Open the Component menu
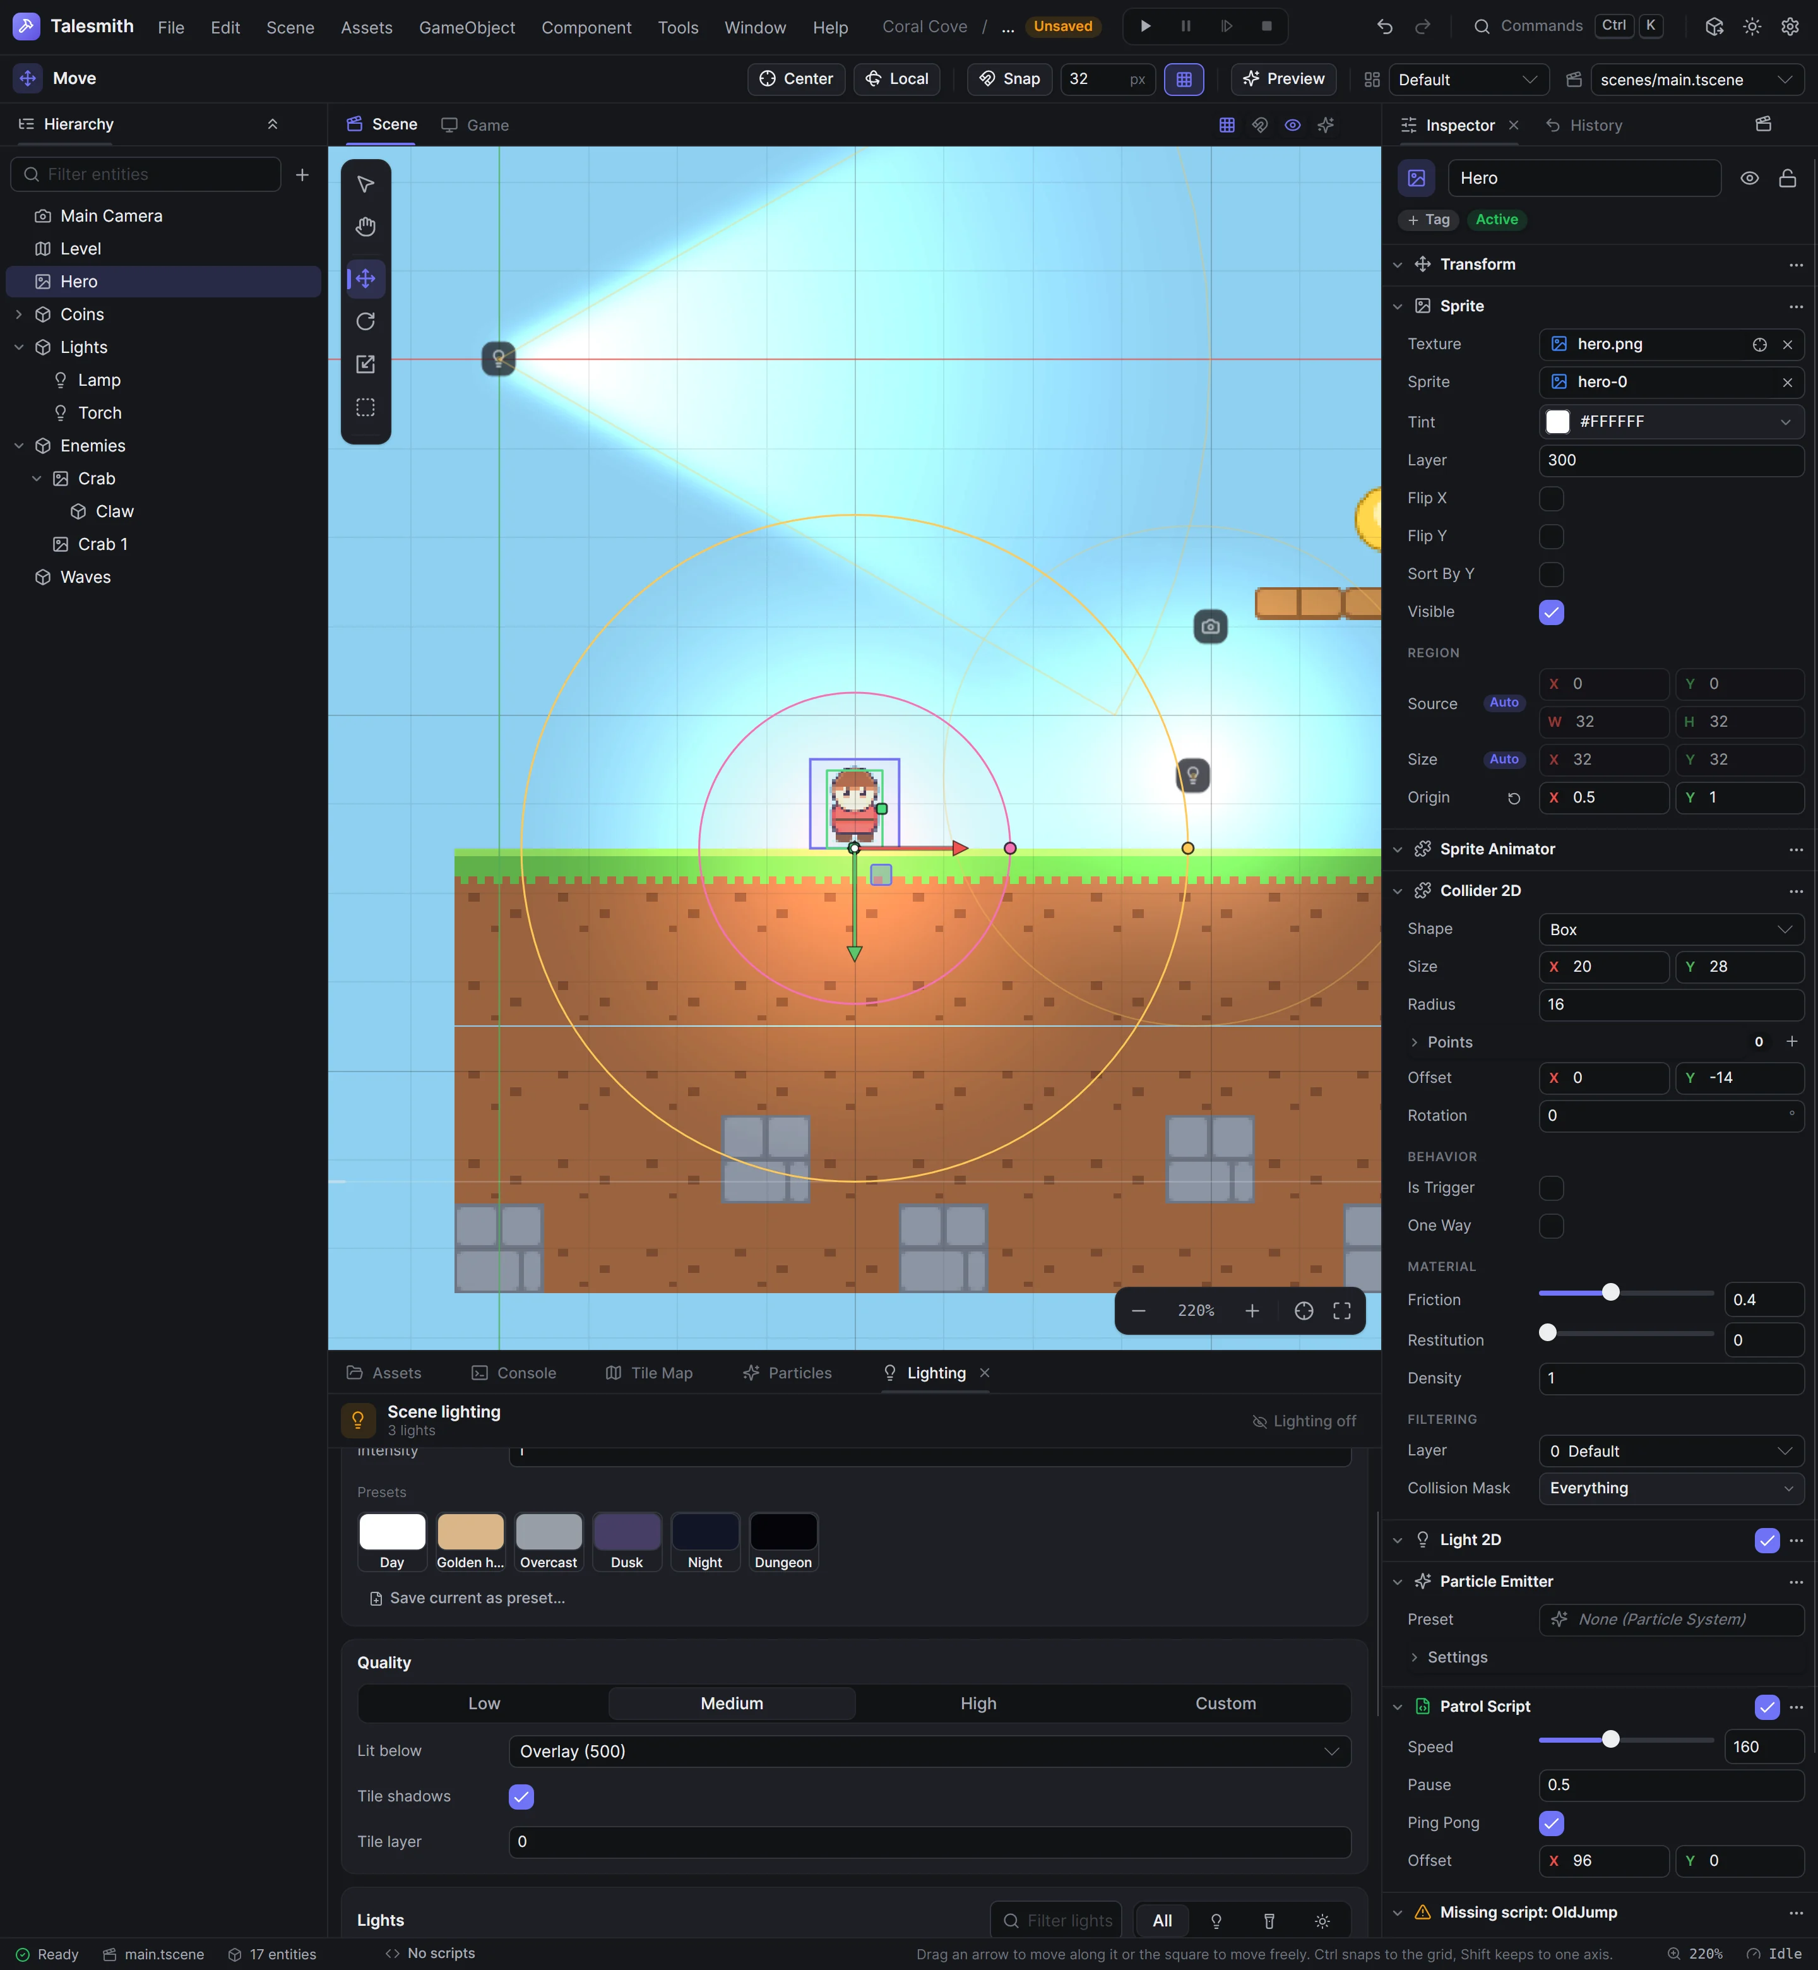This screenshot has width=1818, height=1970. click(x=586, y=28)
